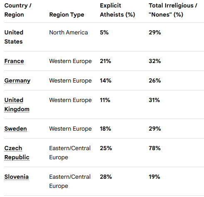Select United Kingdom's 31% value

tap(154, 100)
